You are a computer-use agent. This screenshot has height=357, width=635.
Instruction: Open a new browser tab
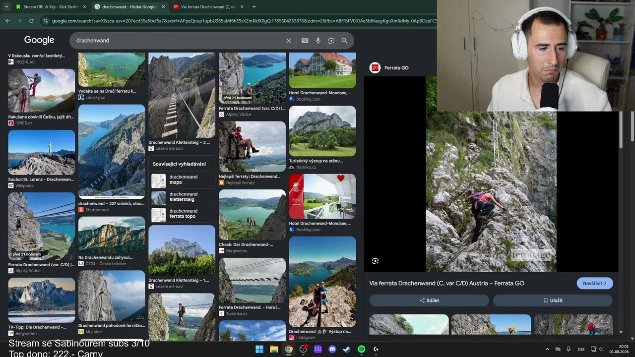tap(254, 7)
